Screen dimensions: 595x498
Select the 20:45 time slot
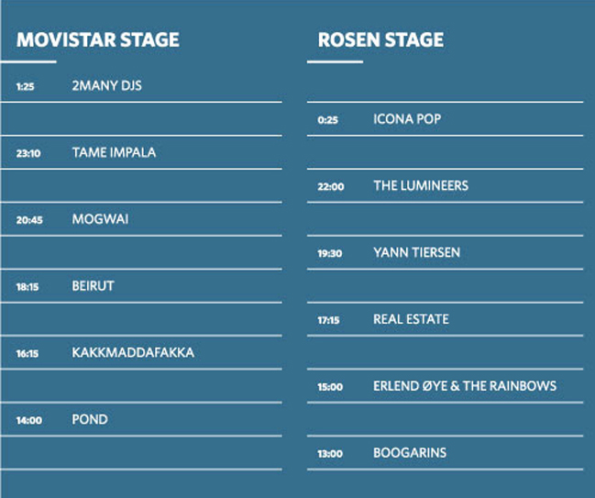point(29,220)
